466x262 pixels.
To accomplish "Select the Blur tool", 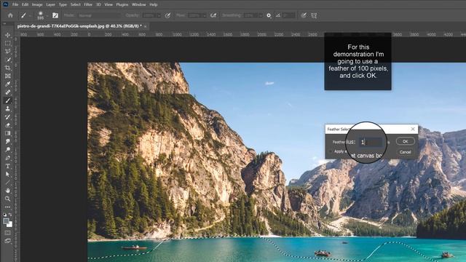I will pyautogui.click(x=8, y=141).
